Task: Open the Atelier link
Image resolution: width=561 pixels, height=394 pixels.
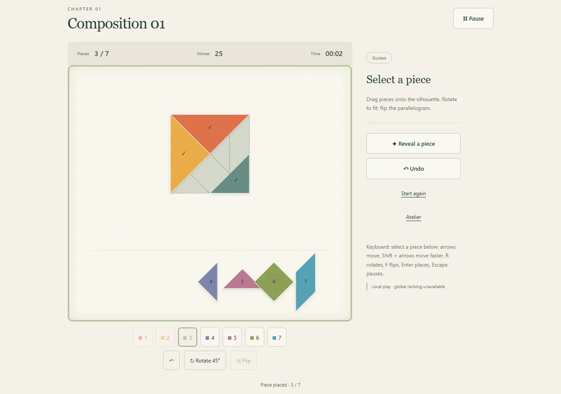Action: coord(413,217)
